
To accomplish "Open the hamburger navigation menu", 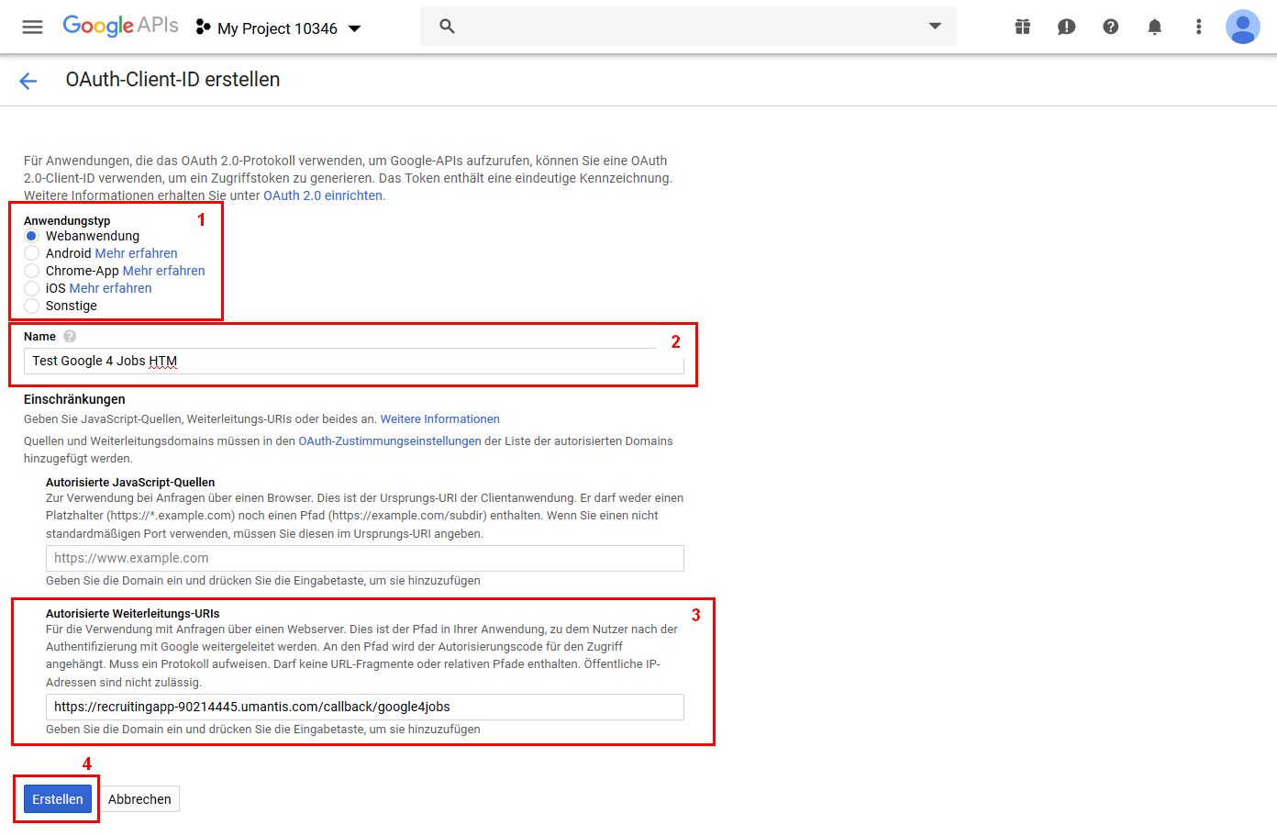I will tap(32, 28).
